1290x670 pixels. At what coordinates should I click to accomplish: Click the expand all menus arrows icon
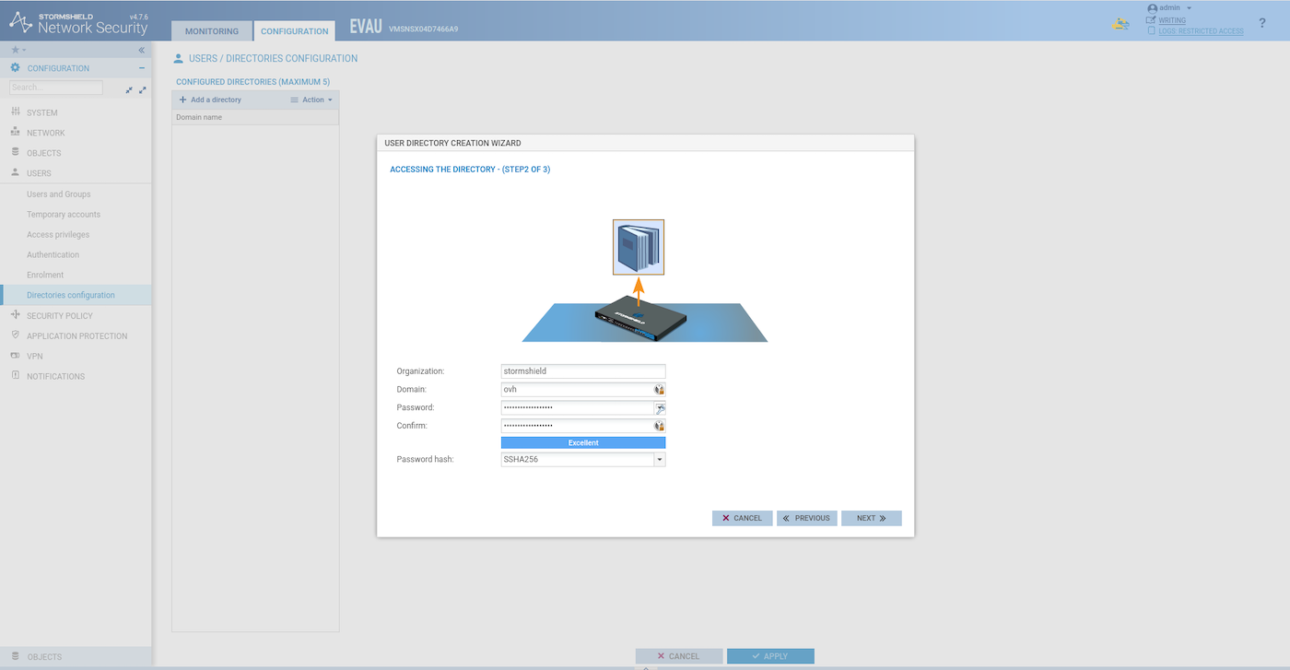143,89
